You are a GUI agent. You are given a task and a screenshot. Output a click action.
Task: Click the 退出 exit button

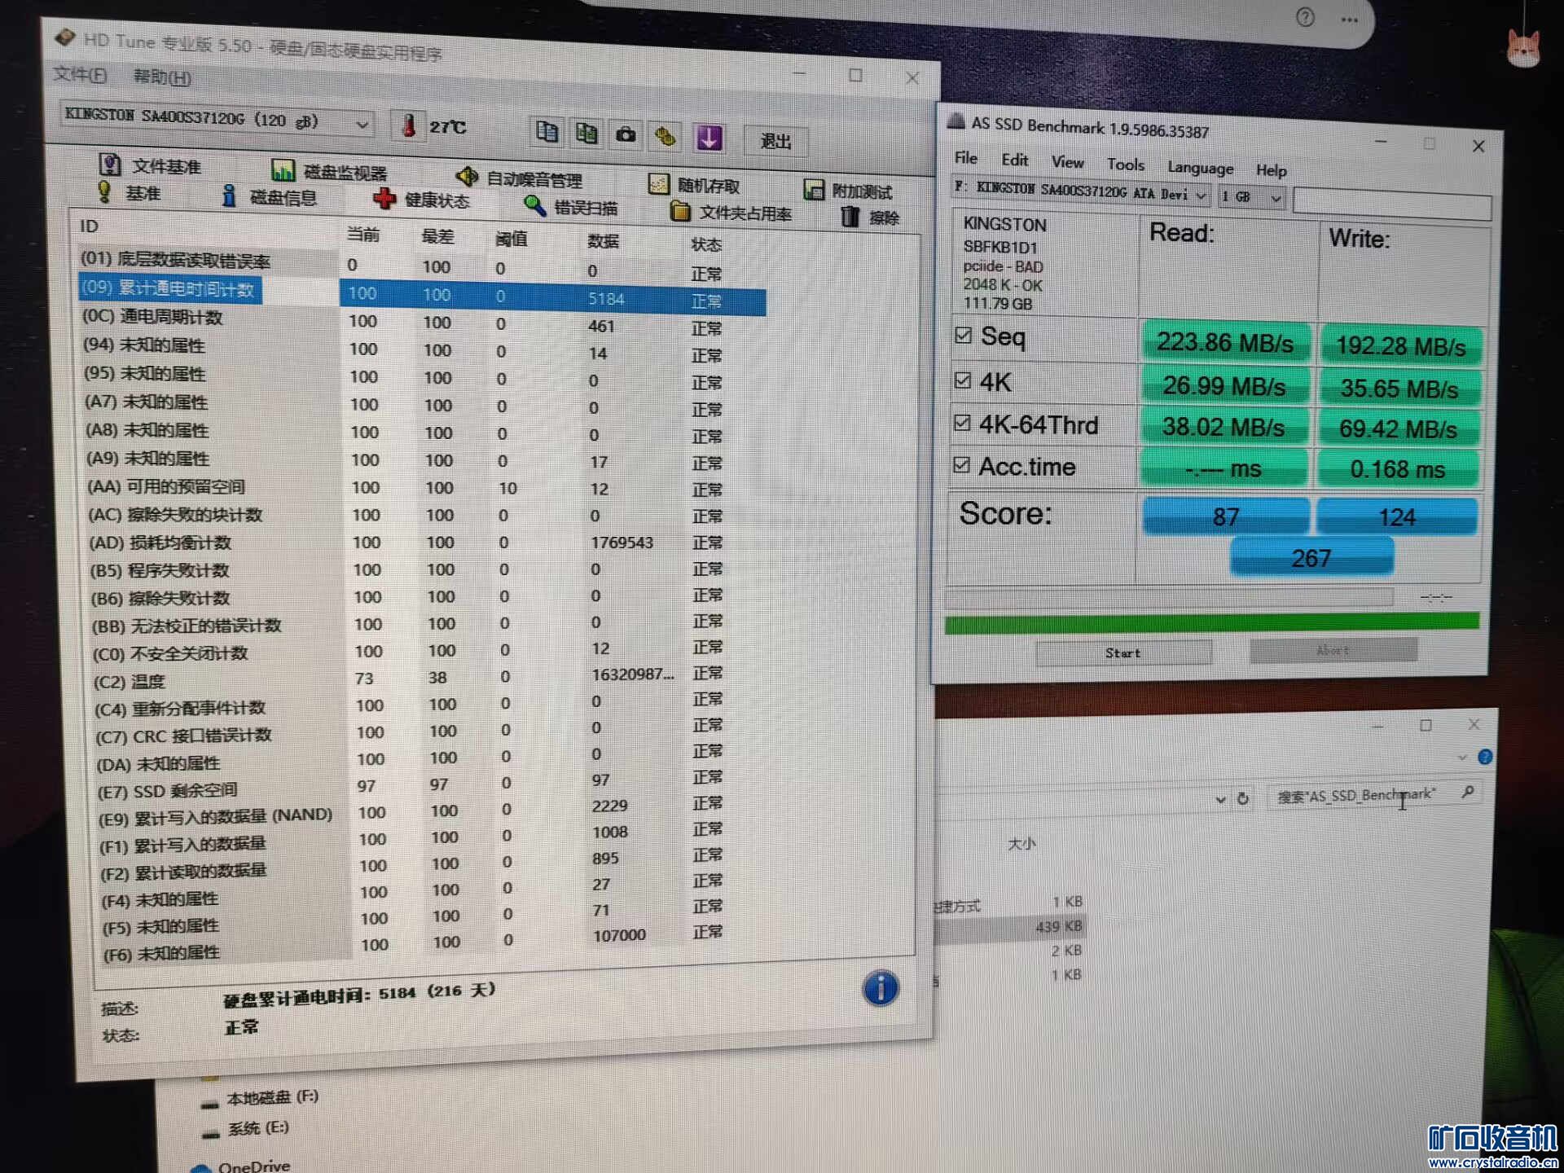[x=775, y=142]
